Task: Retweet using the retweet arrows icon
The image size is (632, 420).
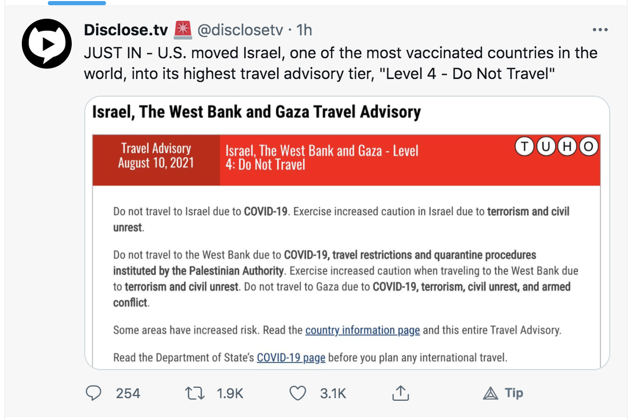Action: (x=195, y=393)
